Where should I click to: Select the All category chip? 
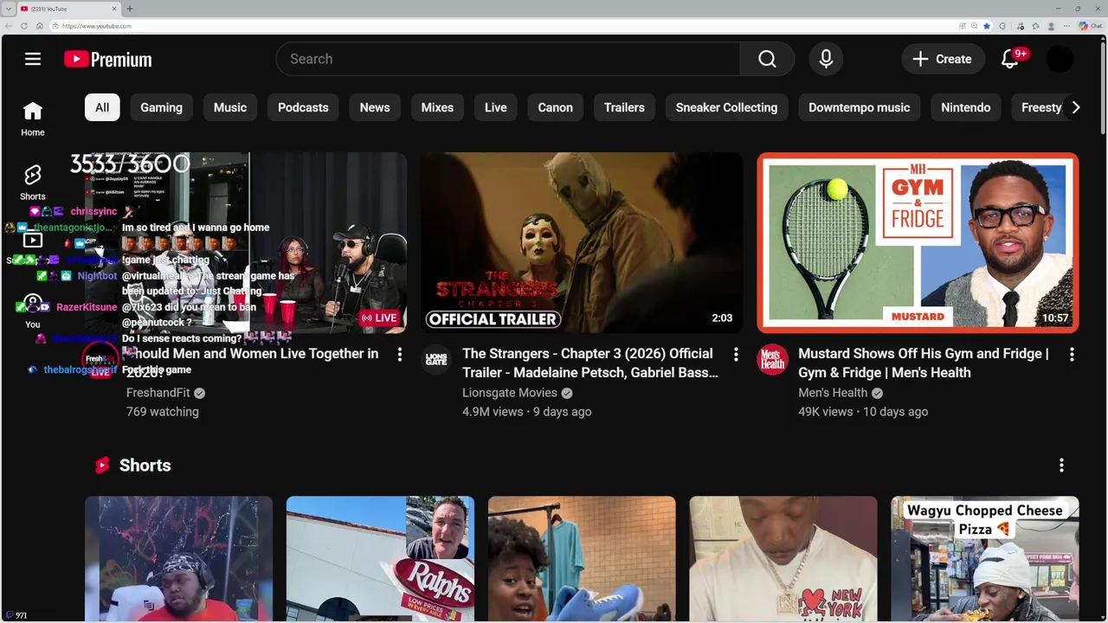pyautogui.click(x=102, y=107)
